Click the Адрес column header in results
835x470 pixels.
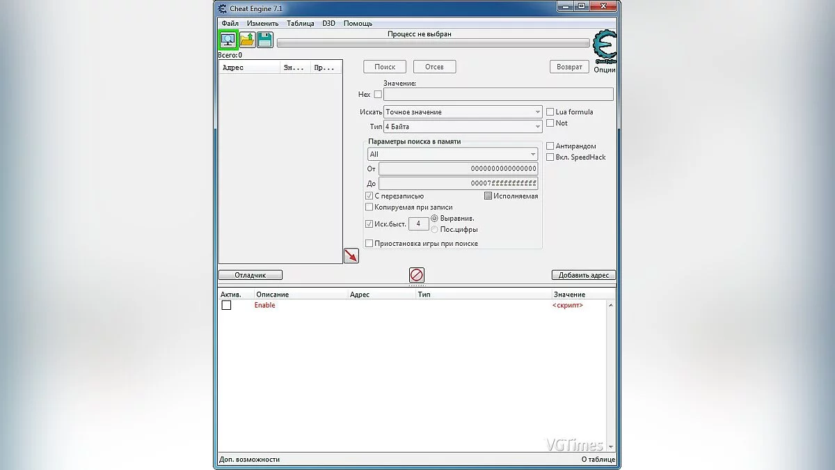pos(249,68)
